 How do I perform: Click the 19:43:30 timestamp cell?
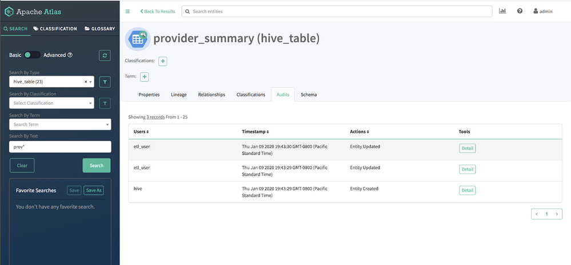click(x=285, y=150)
